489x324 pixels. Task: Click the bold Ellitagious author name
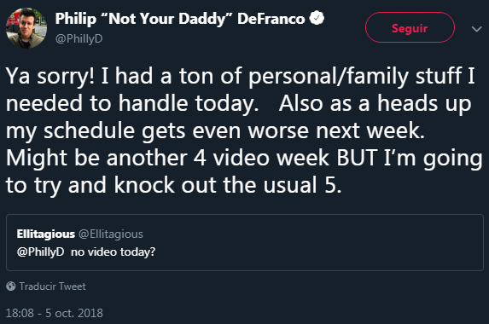[x=46, y=234]
